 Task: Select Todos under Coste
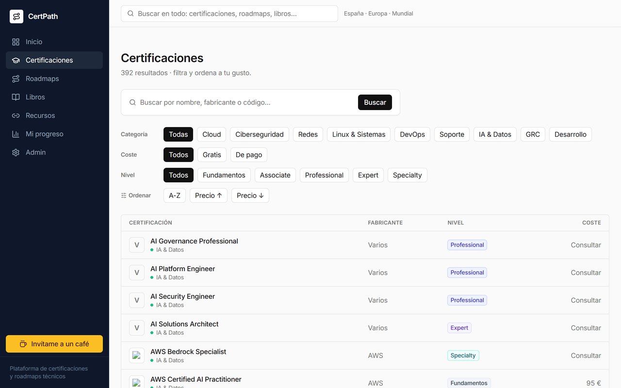[x=179, y=155]
